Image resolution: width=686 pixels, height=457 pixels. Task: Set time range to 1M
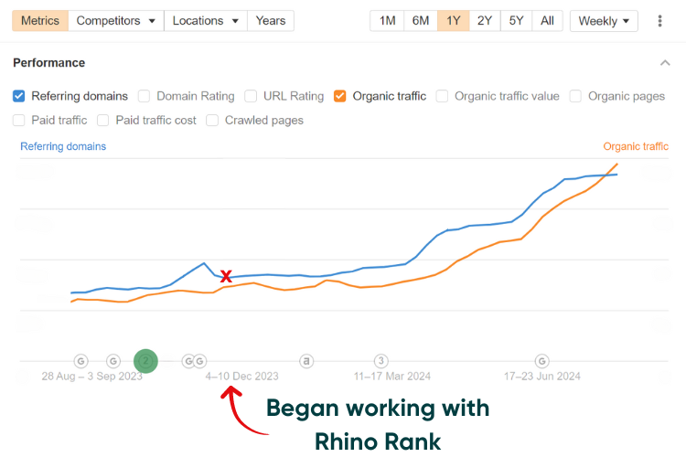pyautogui.click(x=387, y=21)
